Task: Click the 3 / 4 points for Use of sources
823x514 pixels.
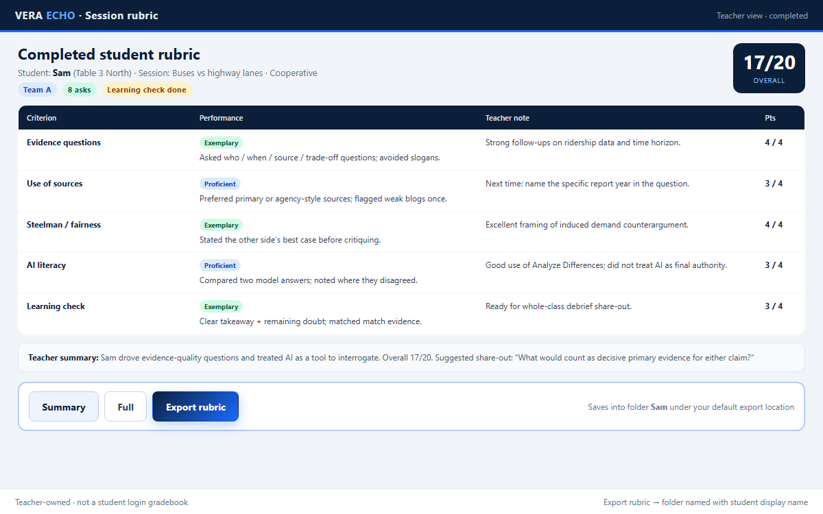Action: tap(774, 184)
